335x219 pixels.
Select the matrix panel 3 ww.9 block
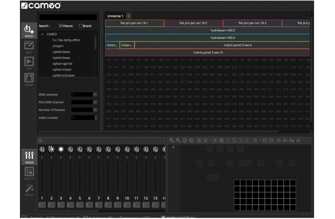tap(222, 45)
